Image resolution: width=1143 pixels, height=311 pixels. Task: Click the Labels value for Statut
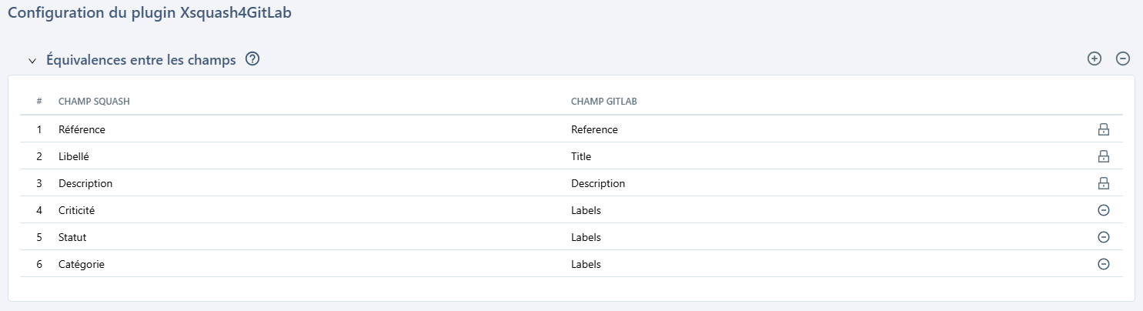coord(586,237)
